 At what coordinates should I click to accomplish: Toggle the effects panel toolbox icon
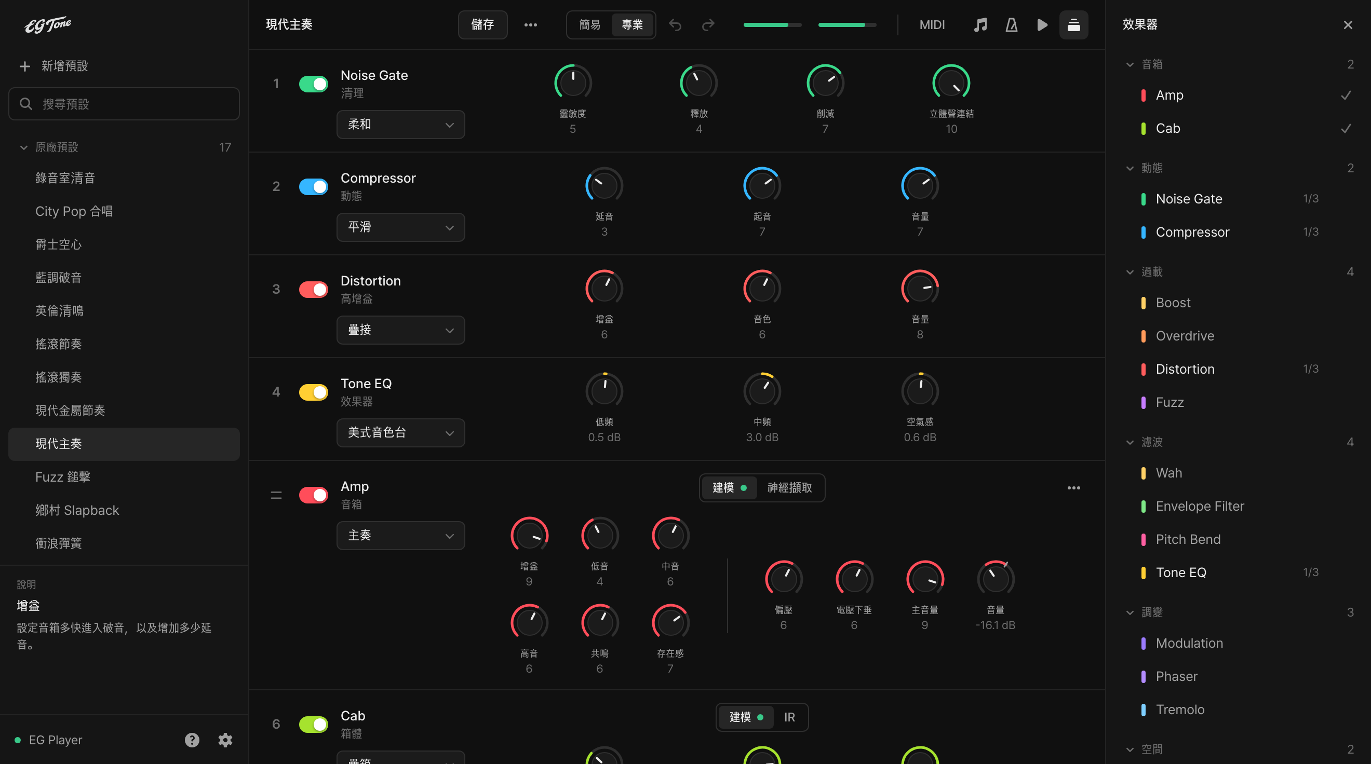point(1073,25)
